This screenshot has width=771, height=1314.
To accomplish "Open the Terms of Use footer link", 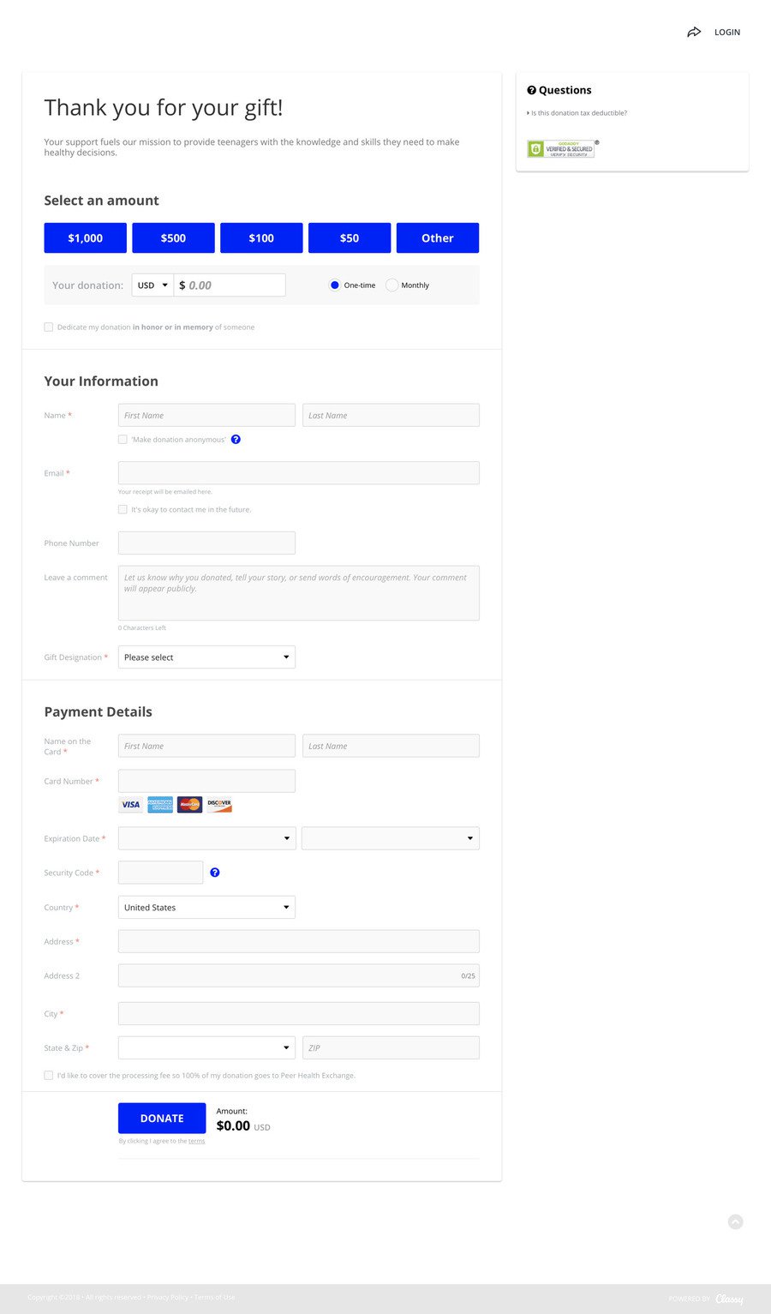I will [x=215, y=1297].
